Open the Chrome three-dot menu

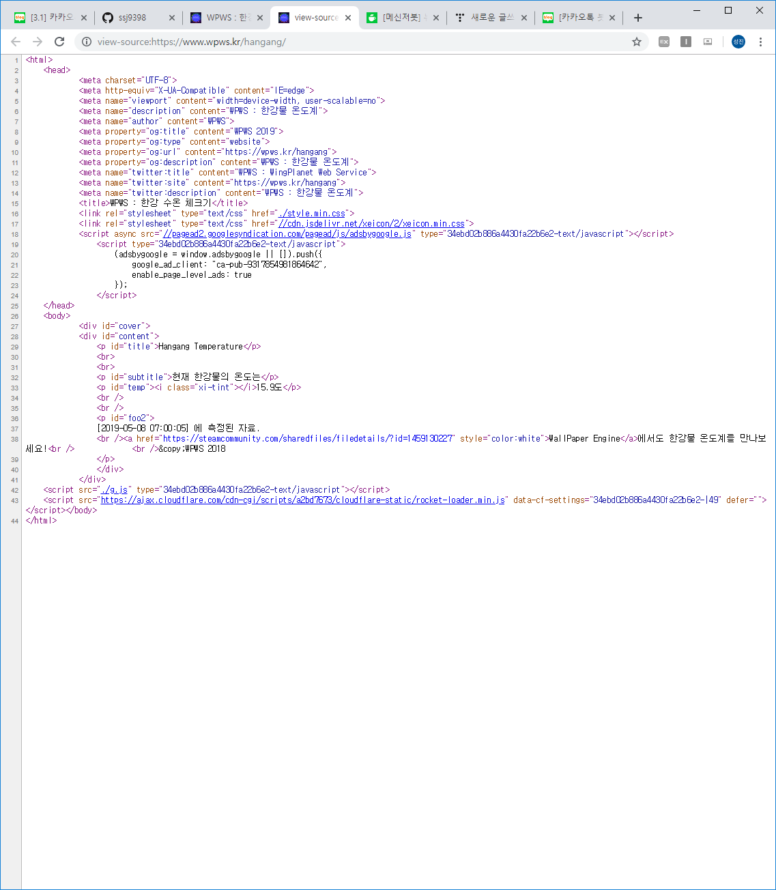(760, 42)
